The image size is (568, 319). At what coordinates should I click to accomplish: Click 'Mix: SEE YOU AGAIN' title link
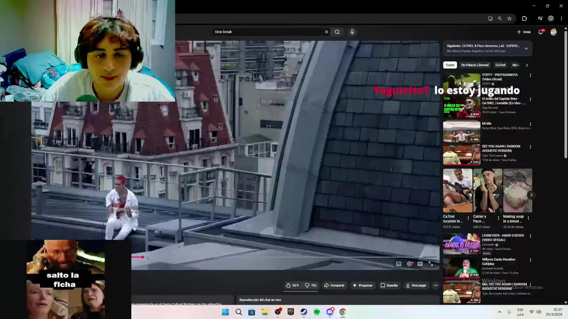pyautogui.click(x=504, y=286)
